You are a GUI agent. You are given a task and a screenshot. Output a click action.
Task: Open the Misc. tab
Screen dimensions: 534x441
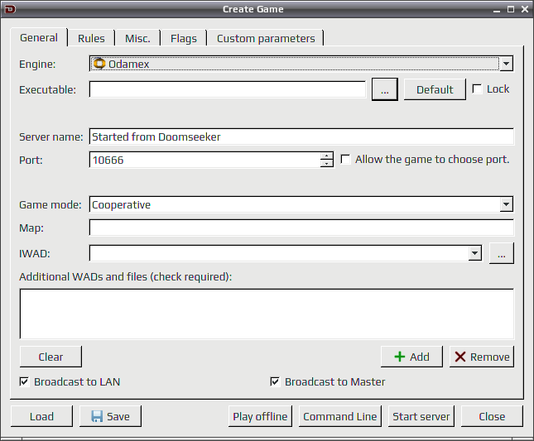(x=137, y=38)
